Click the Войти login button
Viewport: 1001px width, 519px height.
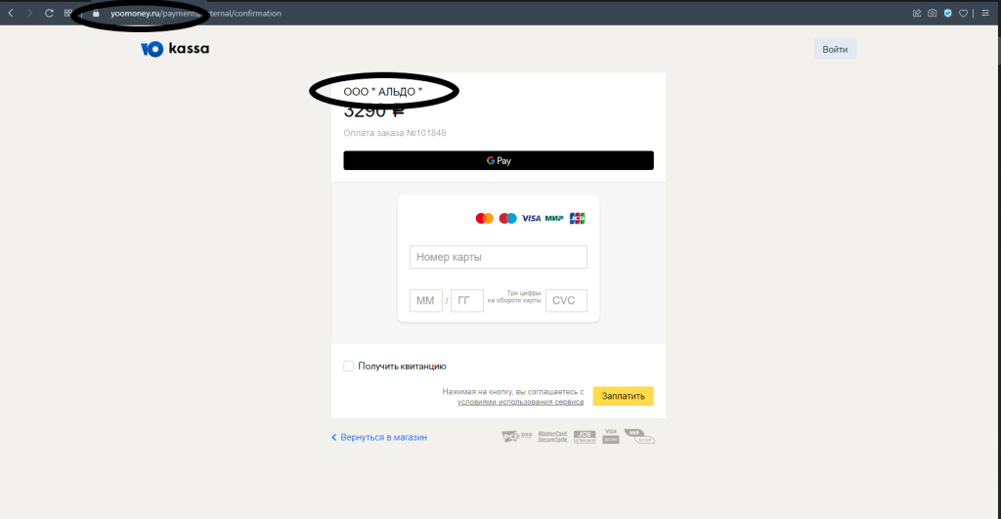tap(835, 49)
